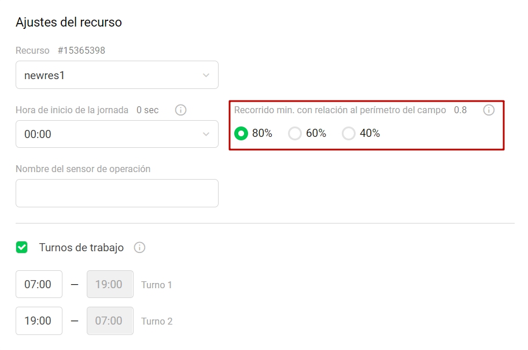528x350 pixels.
Task: Open the 07:00 Turno 1 time picker
Action: click(38, 284)
